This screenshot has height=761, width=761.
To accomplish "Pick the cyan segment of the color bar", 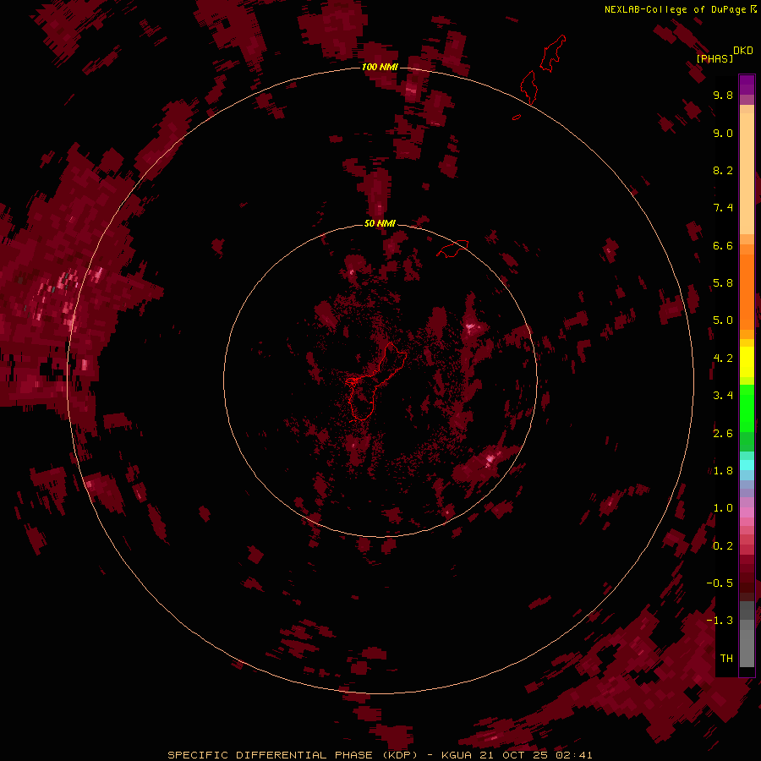I will click(x=747, y=465).
